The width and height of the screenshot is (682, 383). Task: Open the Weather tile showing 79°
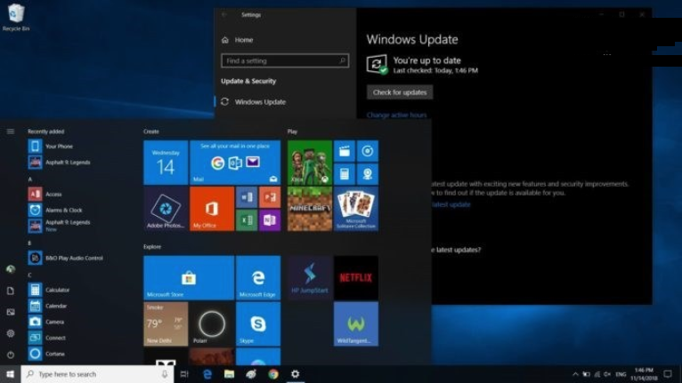tap(166, 323)
